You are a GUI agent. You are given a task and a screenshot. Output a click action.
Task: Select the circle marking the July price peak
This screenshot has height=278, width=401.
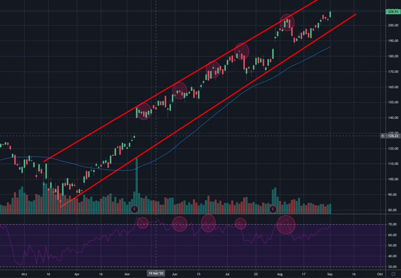pos(242,51)
